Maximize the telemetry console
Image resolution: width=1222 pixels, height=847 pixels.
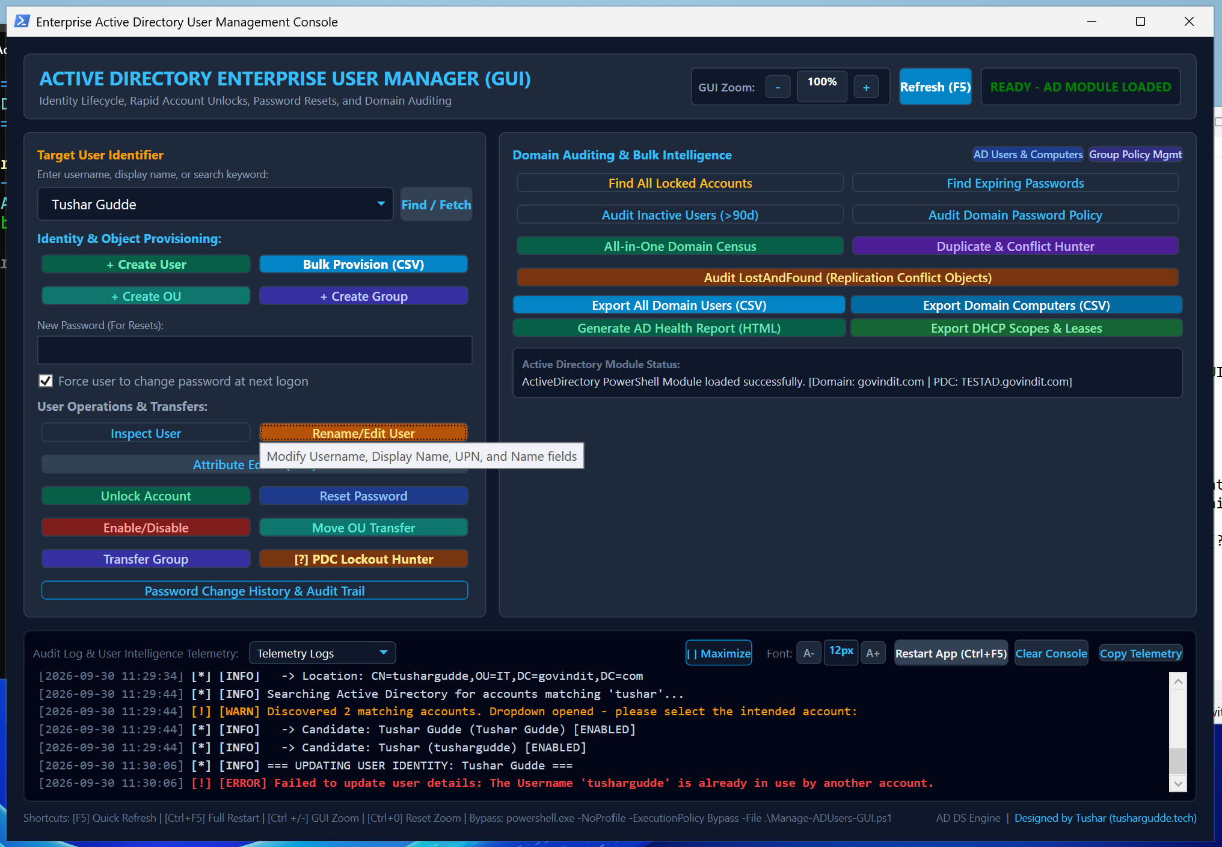(x=719, y=653)
